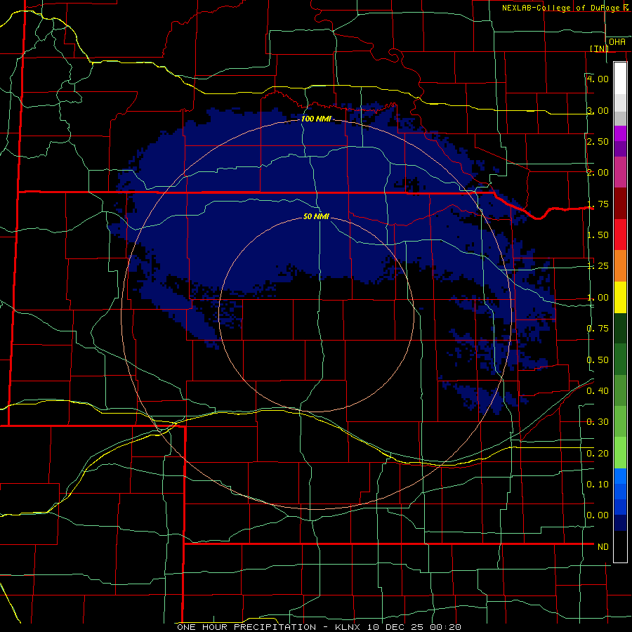
Task: Click the 100 NMI range ring label
Action: pyautogui.click(x=317, y=119)
